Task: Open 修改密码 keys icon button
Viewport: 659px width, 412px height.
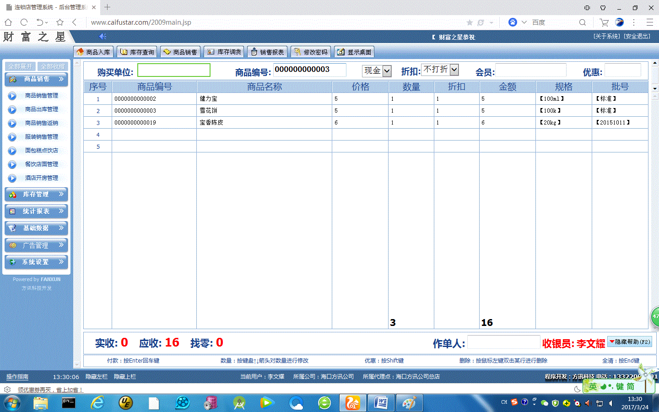Action: (x=311, y=52)
